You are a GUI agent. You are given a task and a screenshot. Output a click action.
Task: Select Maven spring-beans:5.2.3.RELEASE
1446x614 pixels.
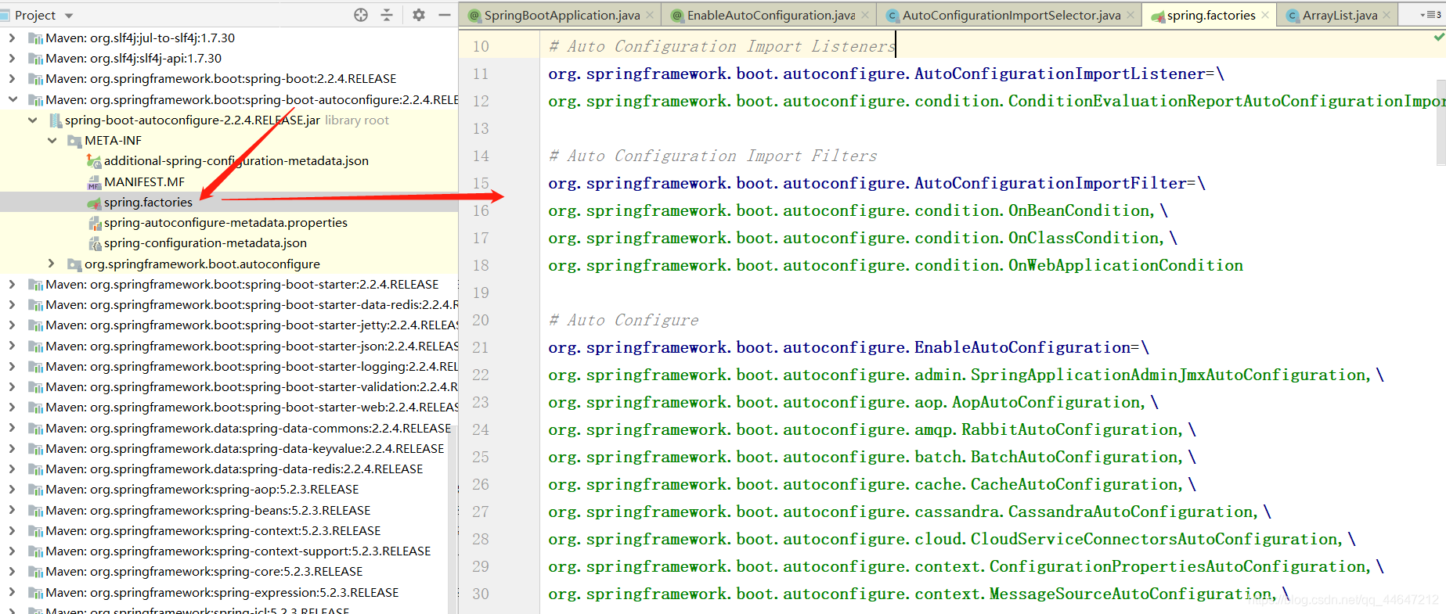point(208,510)
